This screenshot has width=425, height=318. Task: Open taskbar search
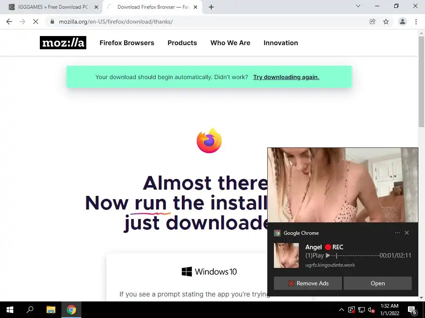[30, 310]
